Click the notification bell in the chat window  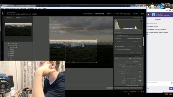148,15
